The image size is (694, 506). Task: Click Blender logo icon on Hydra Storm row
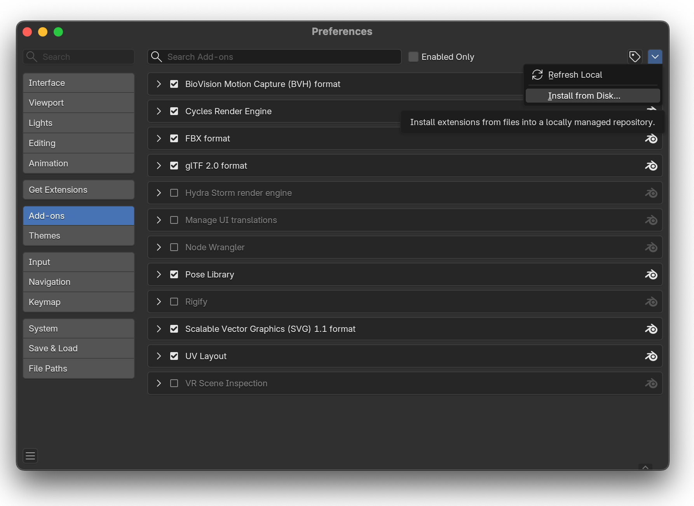tap(651, 193)
